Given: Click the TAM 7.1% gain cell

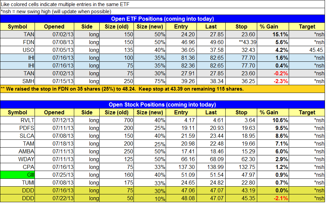Looking at the screenshot, I should point(273,144).
